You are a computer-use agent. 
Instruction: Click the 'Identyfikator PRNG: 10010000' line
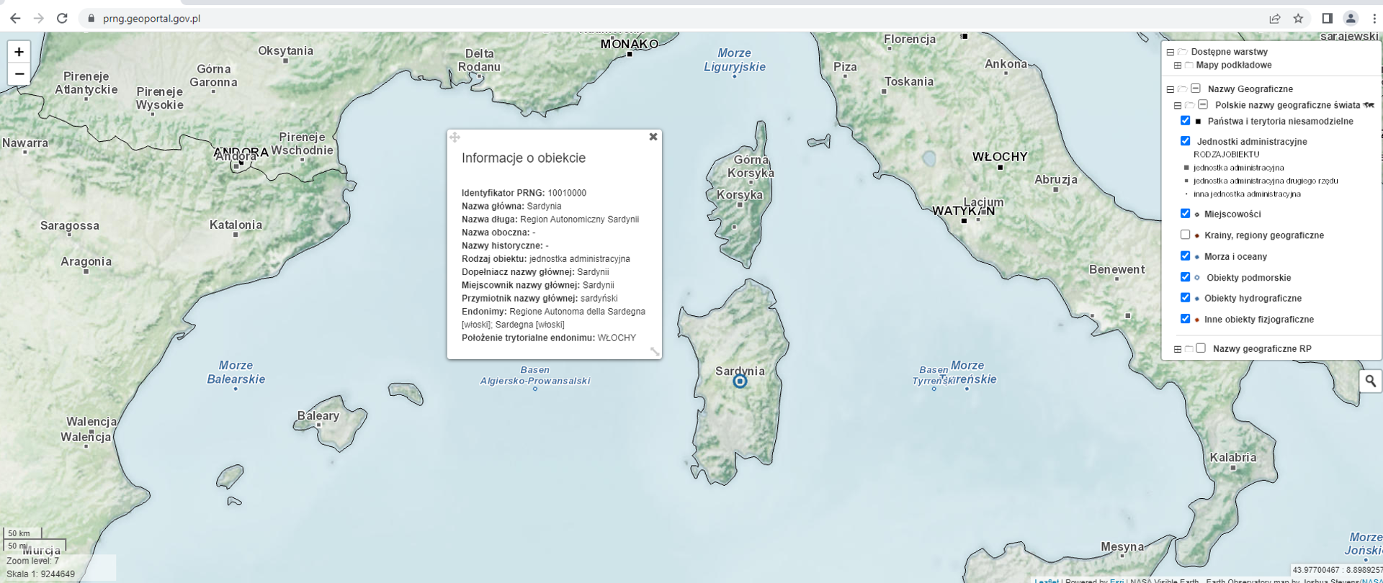(524, 193)
